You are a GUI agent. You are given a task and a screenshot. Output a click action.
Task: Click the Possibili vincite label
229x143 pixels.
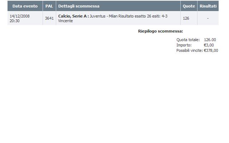(190, 50)
